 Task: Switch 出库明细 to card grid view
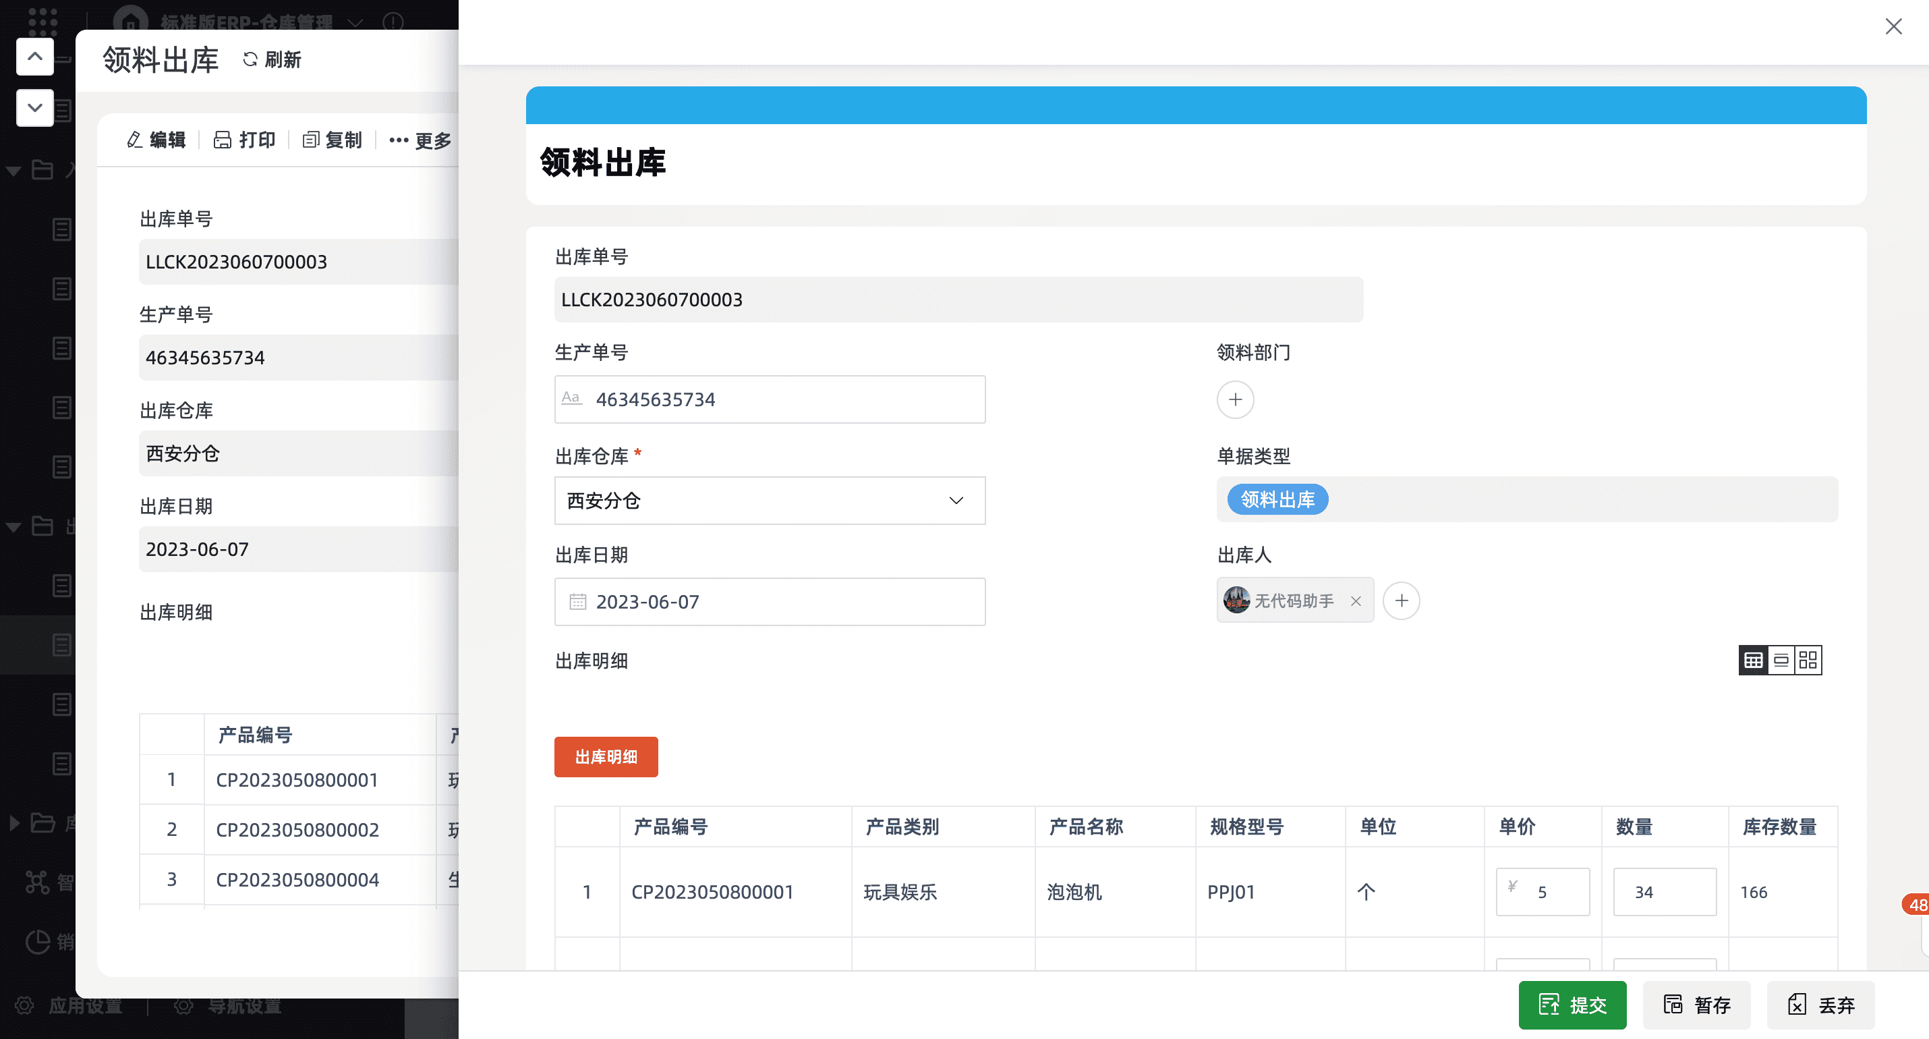pos(1808,660)
